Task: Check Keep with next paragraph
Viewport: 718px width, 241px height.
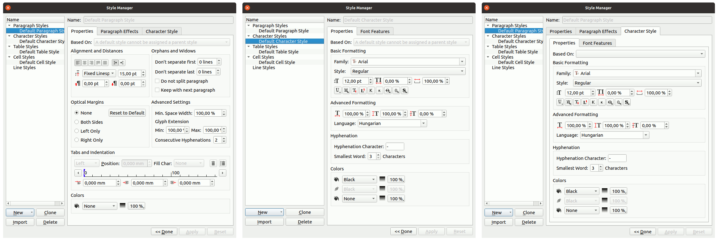Action: 157,90
